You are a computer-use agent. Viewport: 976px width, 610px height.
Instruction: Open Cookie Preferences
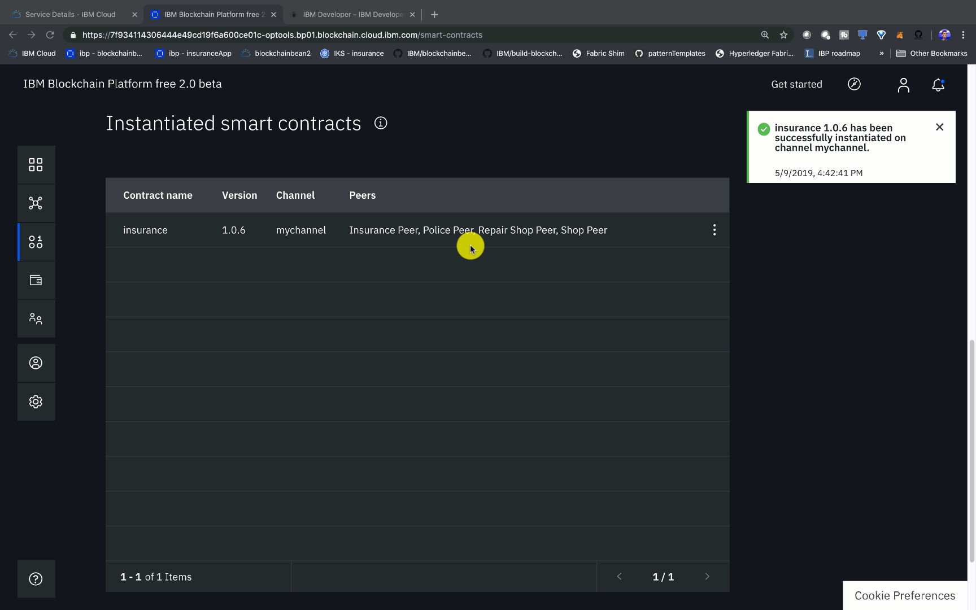point(905,595)
